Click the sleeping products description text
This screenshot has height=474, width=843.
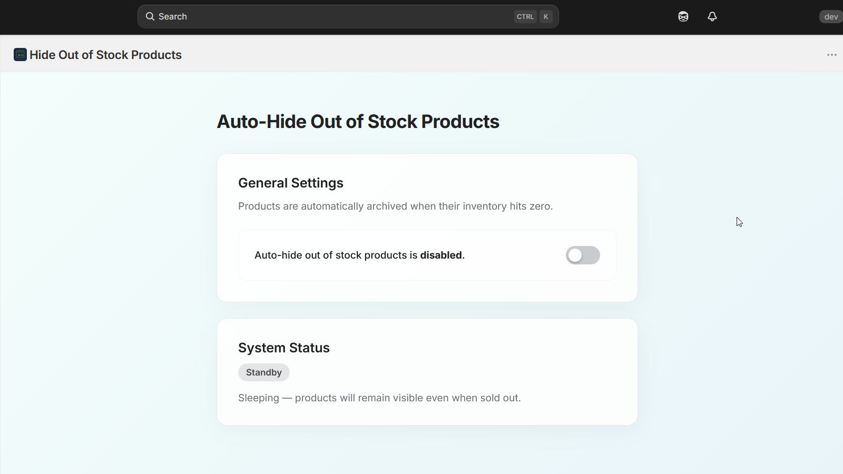tap(379, 398)
